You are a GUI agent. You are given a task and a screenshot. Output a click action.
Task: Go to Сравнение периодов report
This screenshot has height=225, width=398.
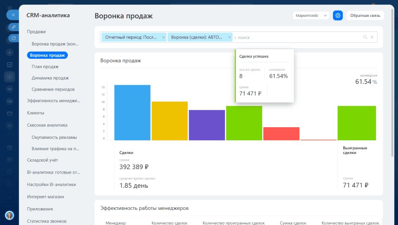(x=53, y=90)
